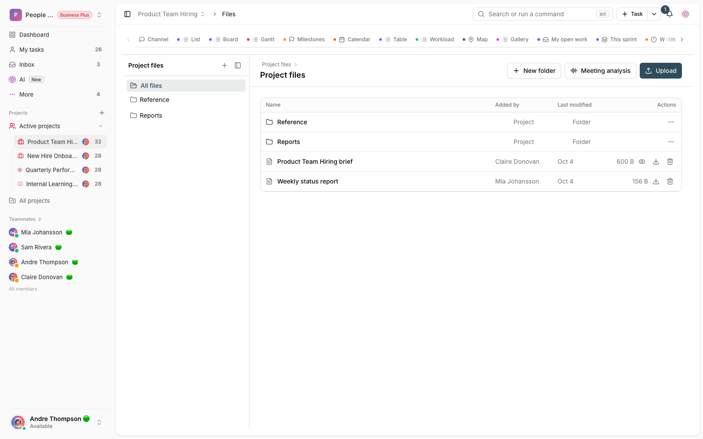The image size is (703, 439).
Task: Switch to the Gantt view tab
Action: click(261, 40)
